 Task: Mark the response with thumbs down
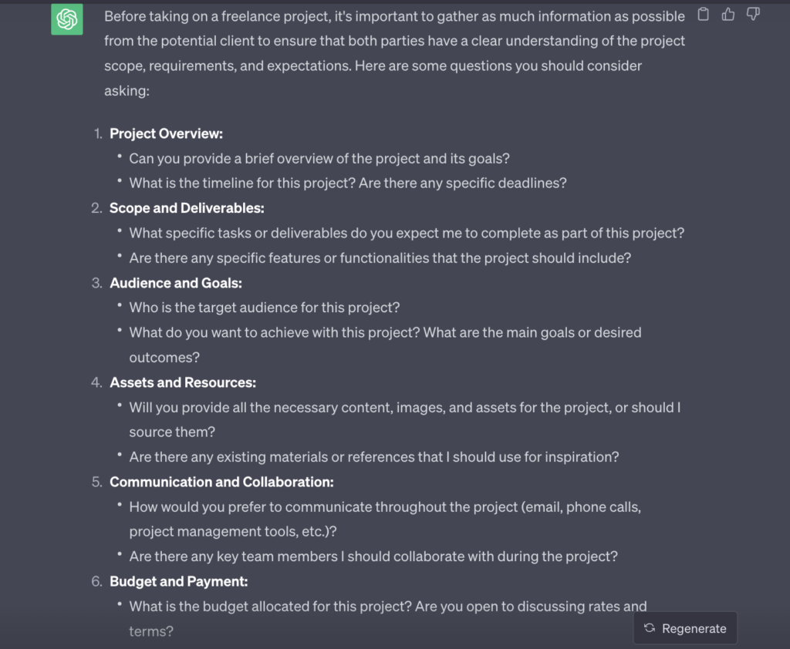click(754, 14)
